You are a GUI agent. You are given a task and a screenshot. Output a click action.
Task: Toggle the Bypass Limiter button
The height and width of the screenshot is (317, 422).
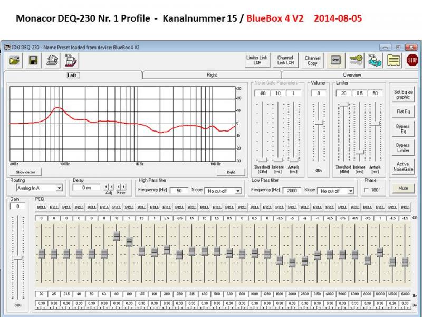pos(403,148)
